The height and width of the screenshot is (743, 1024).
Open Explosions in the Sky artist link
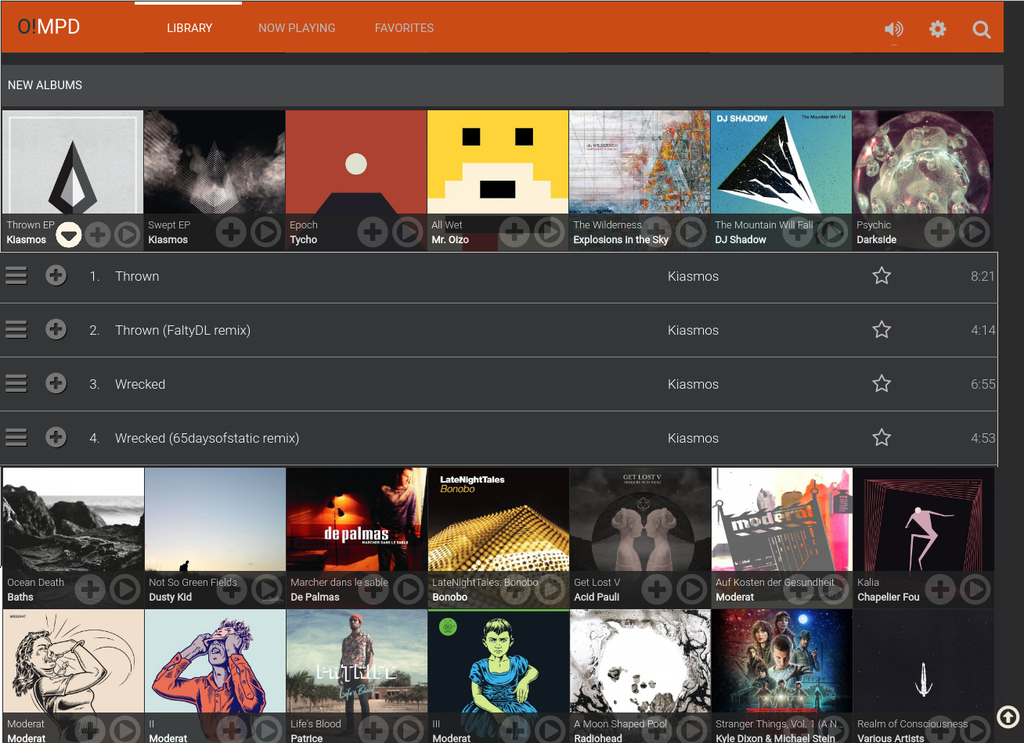621,240
